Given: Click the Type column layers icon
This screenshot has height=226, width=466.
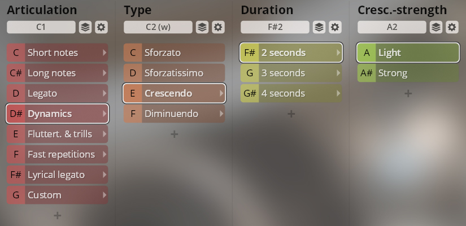Looking at the screenshot, I should [x=202, y=27].
